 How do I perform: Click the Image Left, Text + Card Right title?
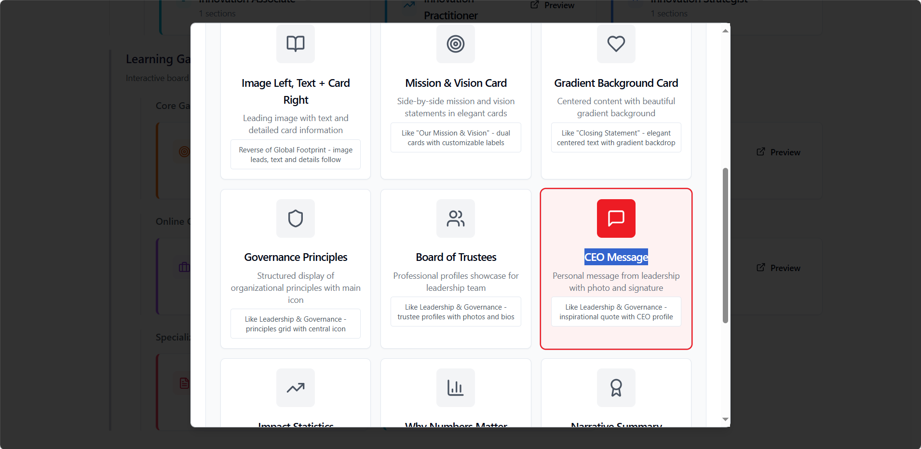click(295, 91)
